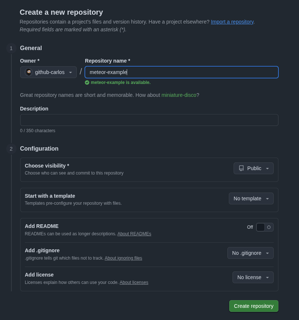
Task: Use the suggested name miniature-disco
Action: (x=179, y=95)
